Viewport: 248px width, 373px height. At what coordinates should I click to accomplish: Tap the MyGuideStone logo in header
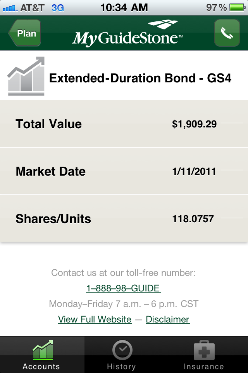click(x=127, y=34)
